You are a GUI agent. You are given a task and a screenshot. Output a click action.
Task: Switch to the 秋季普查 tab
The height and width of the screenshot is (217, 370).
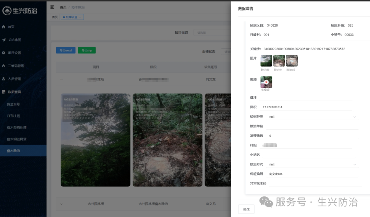click(72, 16)
